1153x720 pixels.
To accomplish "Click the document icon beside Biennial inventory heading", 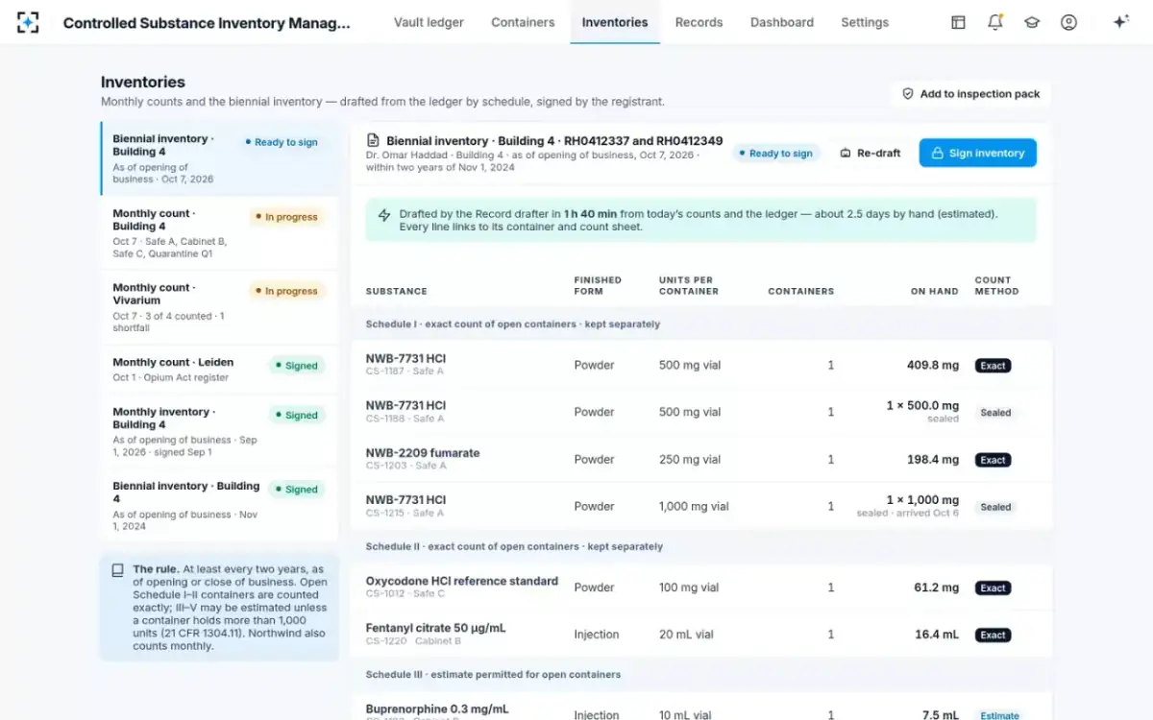I will pos(373,141).
